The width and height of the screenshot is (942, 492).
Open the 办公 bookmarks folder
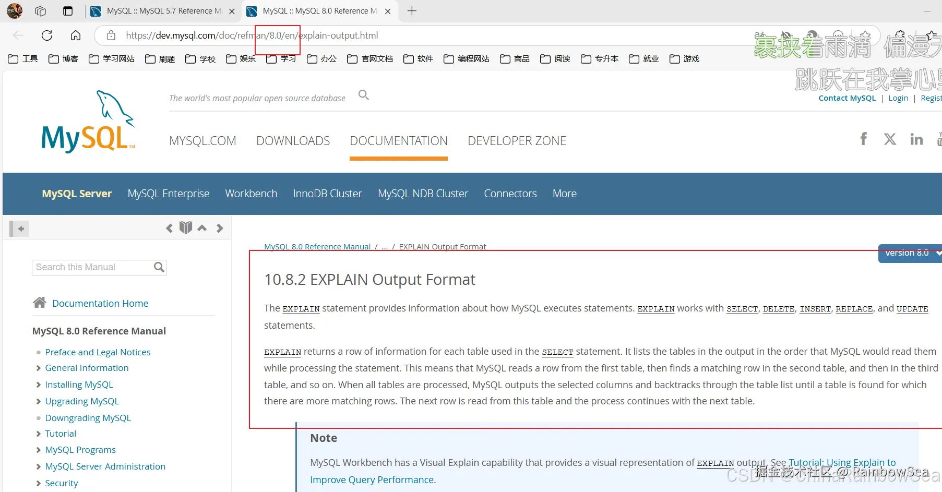coord(321,59)
